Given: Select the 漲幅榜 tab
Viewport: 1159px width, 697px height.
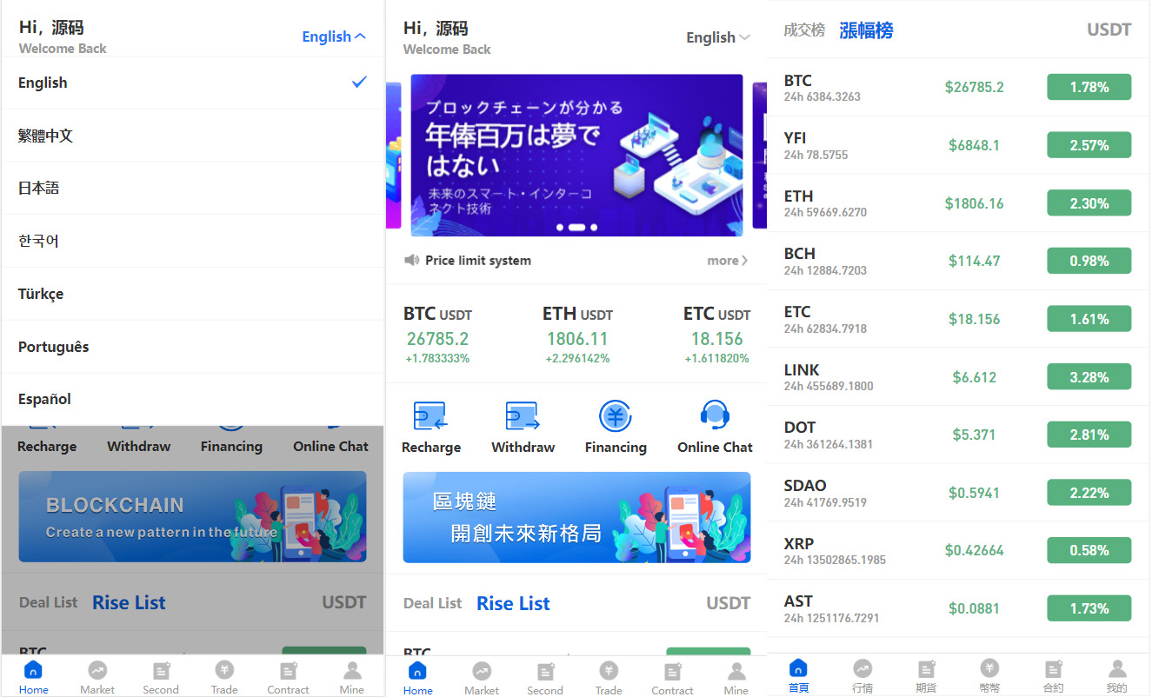Looking at the screenshot, I should 866,30.
